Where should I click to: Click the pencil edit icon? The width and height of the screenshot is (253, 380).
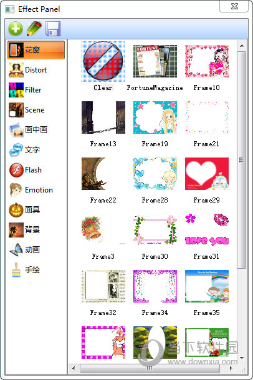(34, 29)
